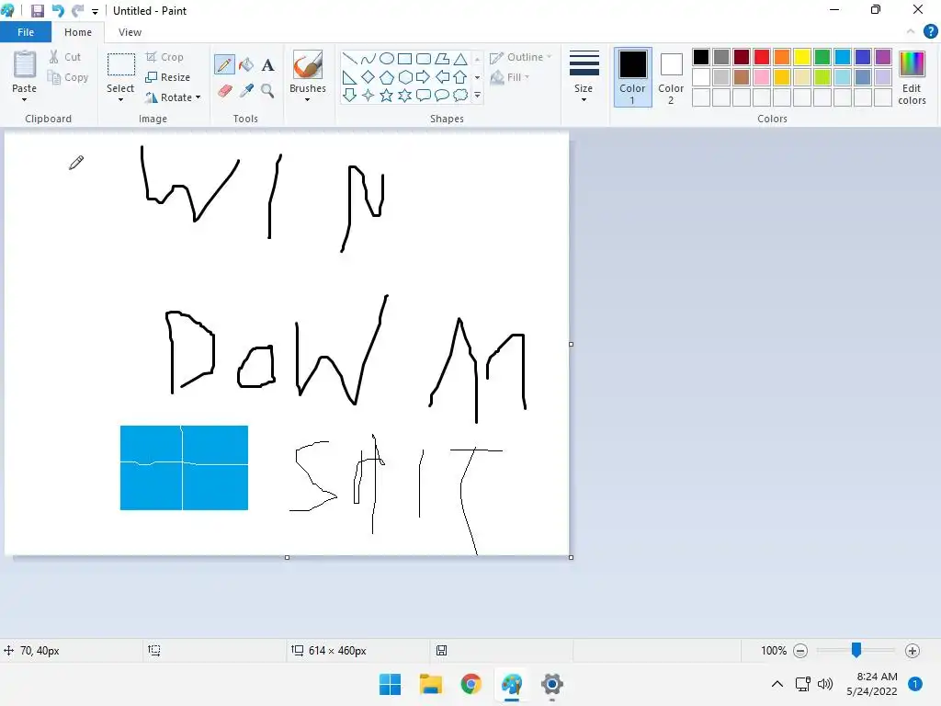Choose the Six-point star shape

[405, 95]
